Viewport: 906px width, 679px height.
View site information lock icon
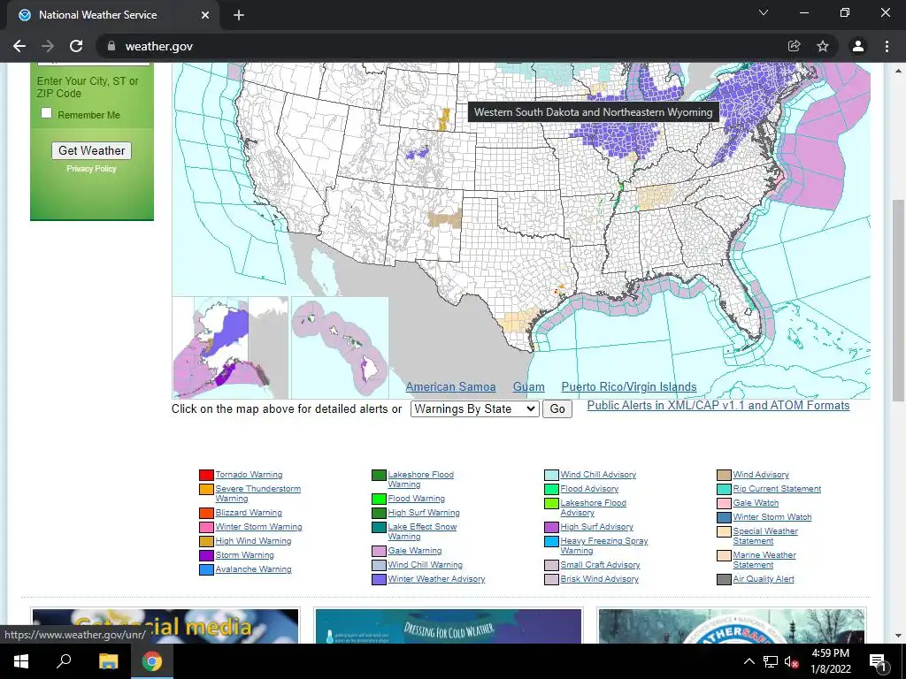pyautogui.click(x=111, y=46)
